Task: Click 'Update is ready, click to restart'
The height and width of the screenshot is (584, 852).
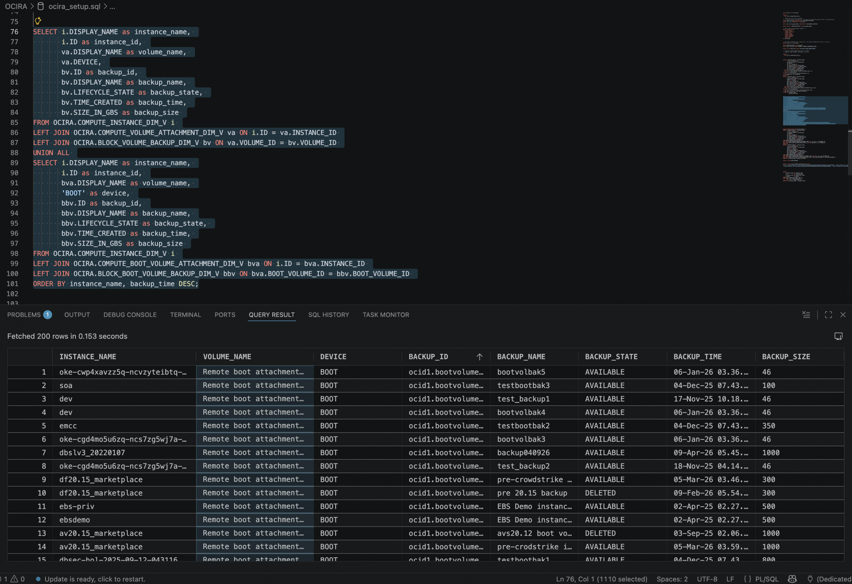Action: tap(95, 579)
